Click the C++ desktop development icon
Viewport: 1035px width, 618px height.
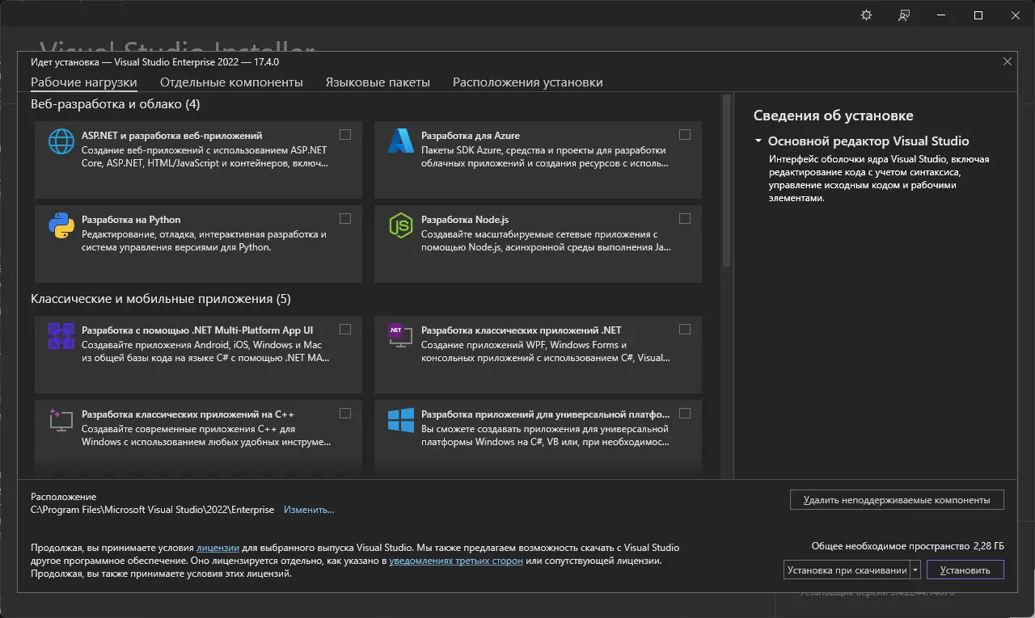61,420
